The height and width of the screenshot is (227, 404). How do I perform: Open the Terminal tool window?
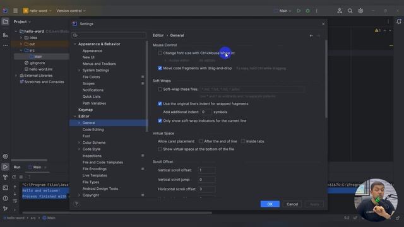5,188
